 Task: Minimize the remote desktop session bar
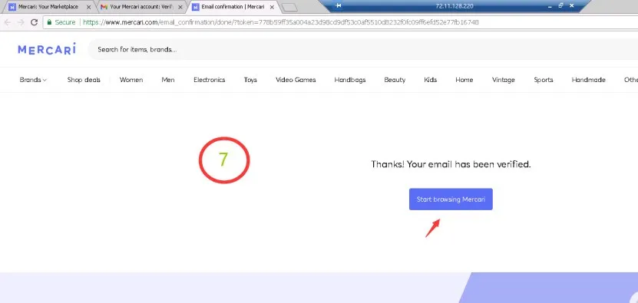coord(550,6)
